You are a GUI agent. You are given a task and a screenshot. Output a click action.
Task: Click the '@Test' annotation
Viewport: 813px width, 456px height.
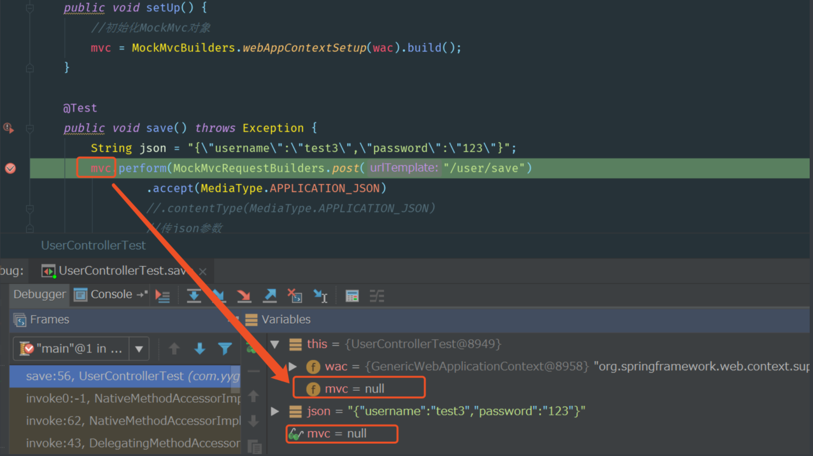80,108
